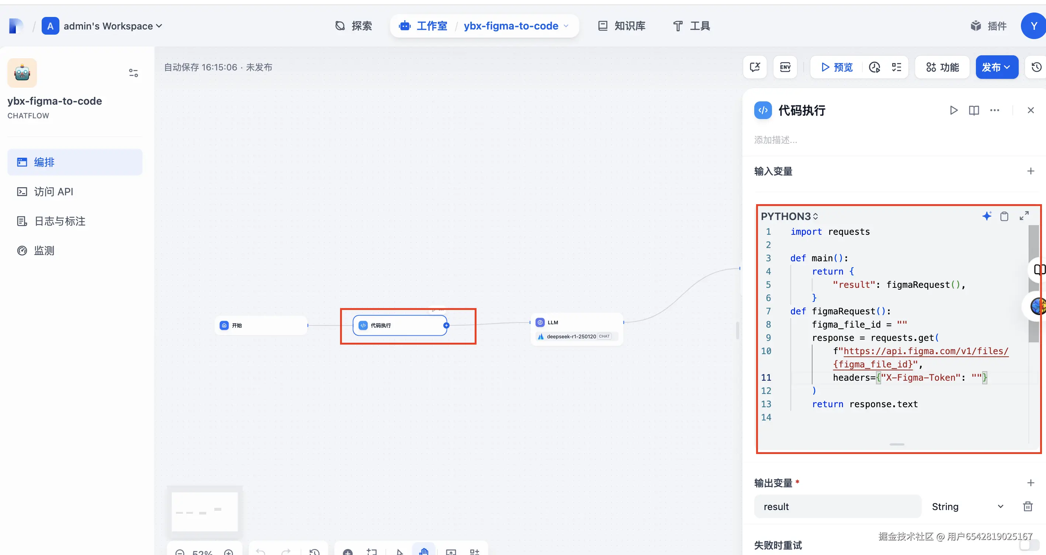Expand code editor to fullscreen

(x=1024, y=216)
